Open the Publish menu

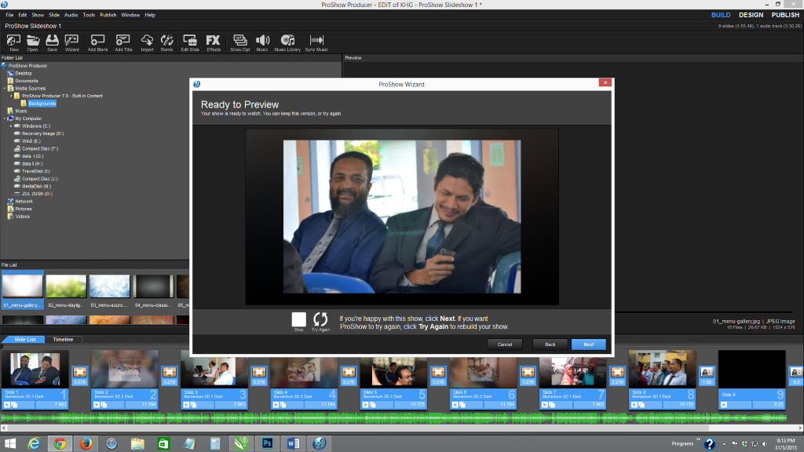click(x=108, y=15)
